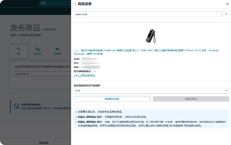Click the 销售此商品 button
This screenshot has width=231, height=145.
[x=191, y=99]
